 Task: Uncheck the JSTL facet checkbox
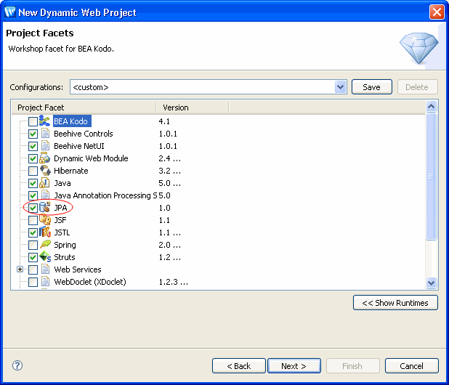33,232
